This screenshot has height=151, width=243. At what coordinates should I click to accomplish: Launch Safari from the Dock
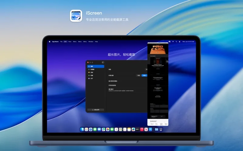click(91, 130)
